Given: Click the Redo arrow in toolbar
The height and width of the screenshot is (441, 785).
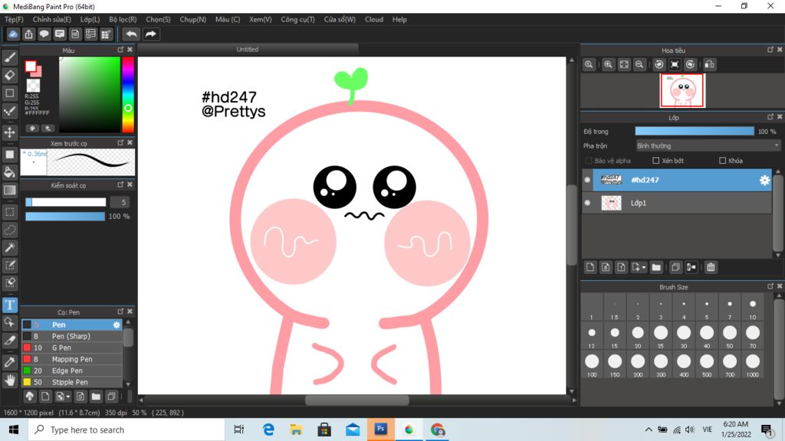Looking at the screenshot, I should (150, 34).
